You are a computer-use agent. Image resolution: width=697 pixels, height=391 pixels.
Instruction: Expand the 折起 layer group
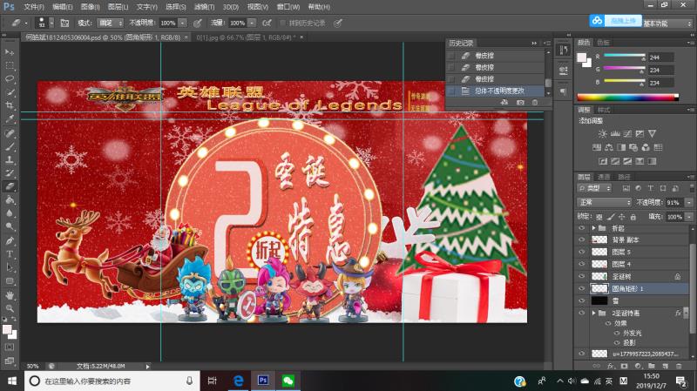point(593,228)
